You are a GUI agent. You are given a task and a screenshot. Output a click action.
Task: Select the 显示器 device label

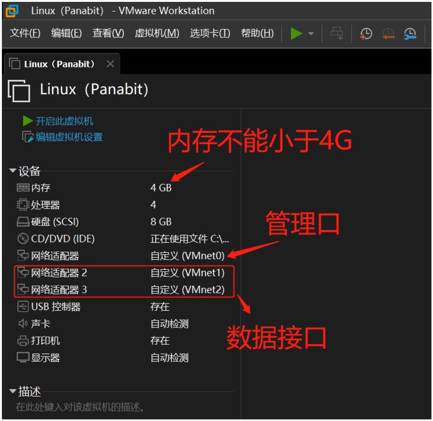[x=45, y=358]
